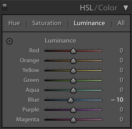This screenshot has width=132, height=129.
Task: Click the Blue slider label
Action: click(x=34, y=100)
